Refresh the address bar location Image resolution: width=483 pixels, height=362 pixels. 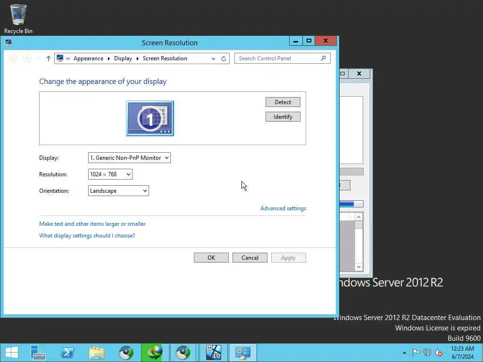224,58
